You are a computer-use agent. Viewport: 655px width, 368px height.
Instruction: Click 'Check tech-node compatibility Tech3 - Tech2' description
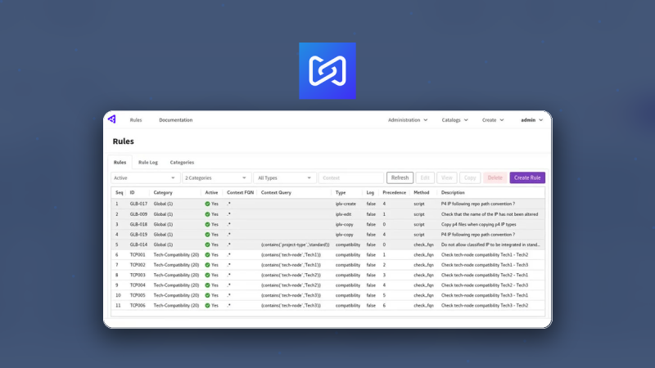click(485, 305)
